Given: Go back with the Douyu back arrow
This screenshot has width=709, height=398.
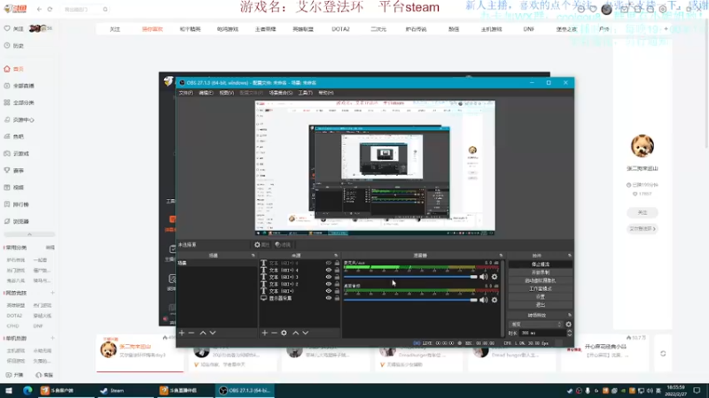Looking at the screenshot, I should (39, 9).
